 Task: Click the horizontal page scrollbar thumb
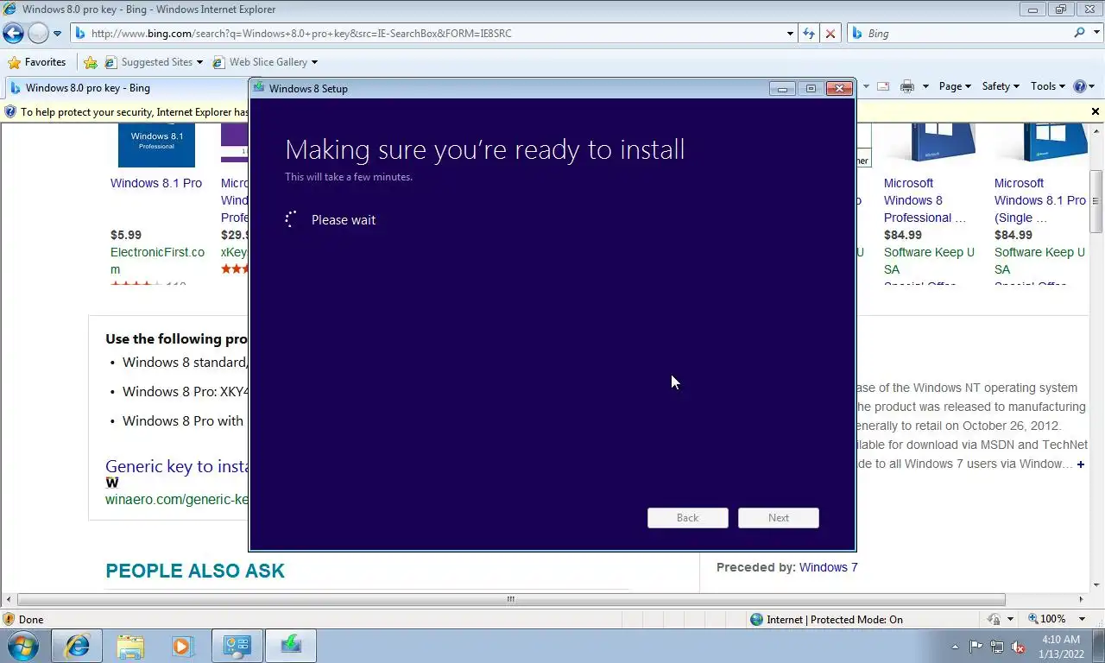pyautogui.click(x=511, y=599)
